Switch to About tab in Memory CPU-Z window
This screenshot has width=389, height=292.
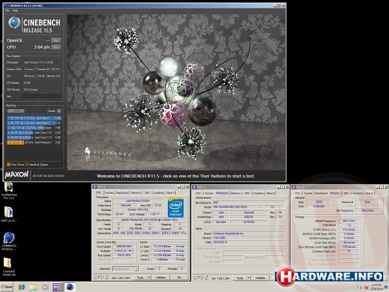[369, 193]
